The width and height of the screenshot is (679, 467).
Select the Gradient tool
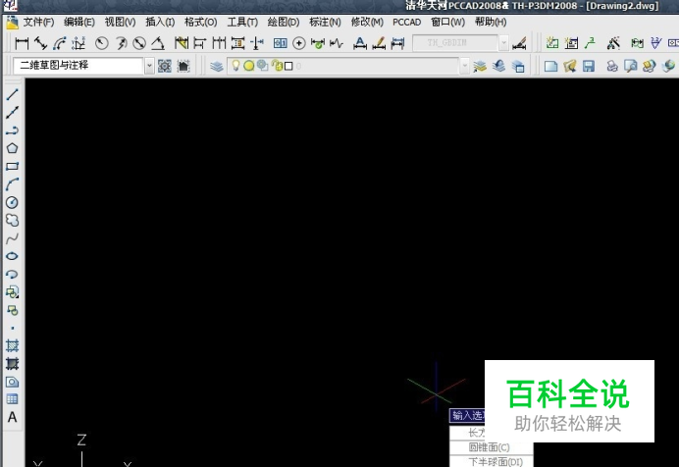[12, 364]
